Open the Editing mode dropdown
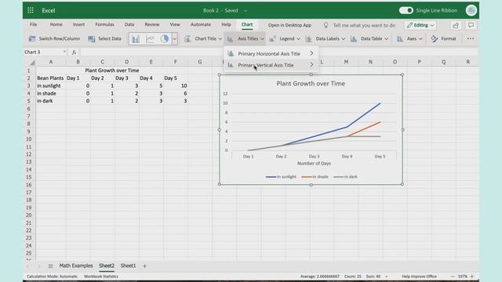This screenshot has width=502, height=282. 420,25
